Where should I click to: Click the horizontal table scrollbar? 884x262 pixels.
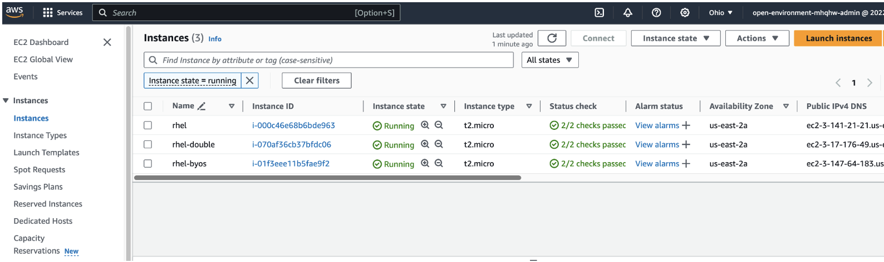pos(327,178)
